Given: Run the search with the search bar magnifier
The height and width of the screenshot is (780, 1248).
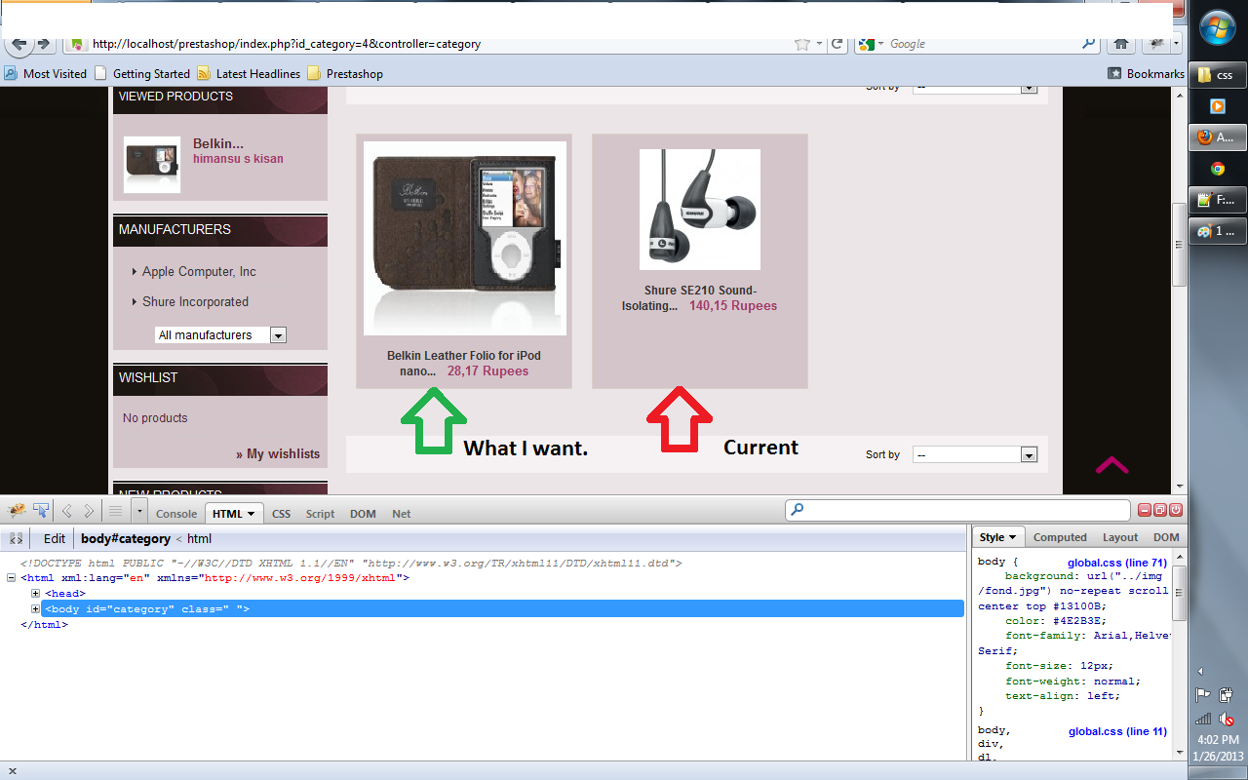Looking at the screenshot, I should 1089,44.
